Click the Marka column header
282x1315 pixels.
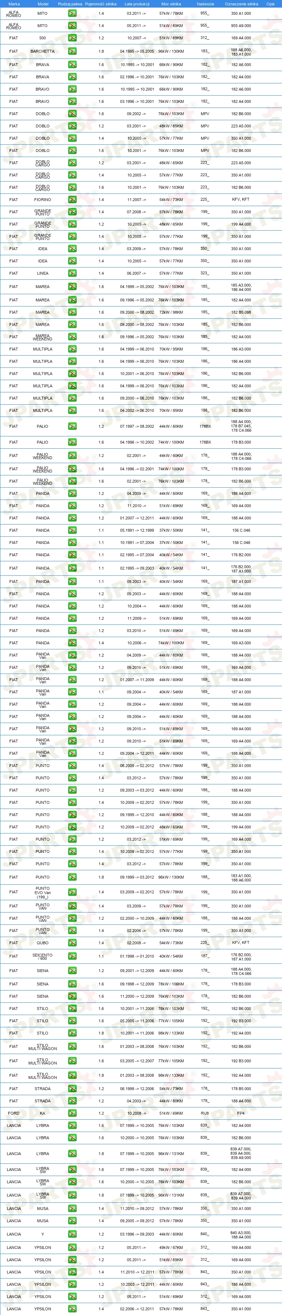pos(14,4)
